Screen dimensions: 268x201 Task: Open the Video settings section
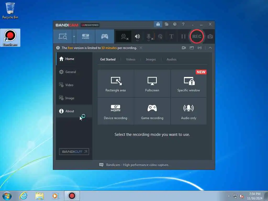[x=74, y=85]
